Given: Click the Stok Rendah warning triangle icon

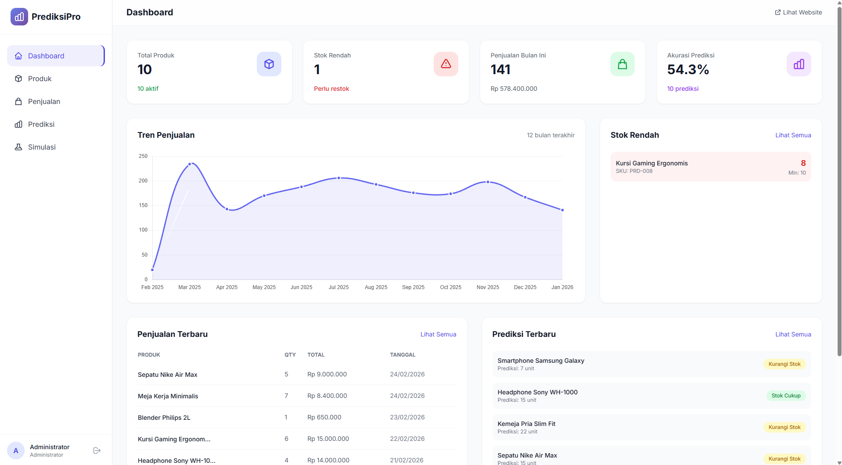Looking at the screenshot, I should pos(446,64).
